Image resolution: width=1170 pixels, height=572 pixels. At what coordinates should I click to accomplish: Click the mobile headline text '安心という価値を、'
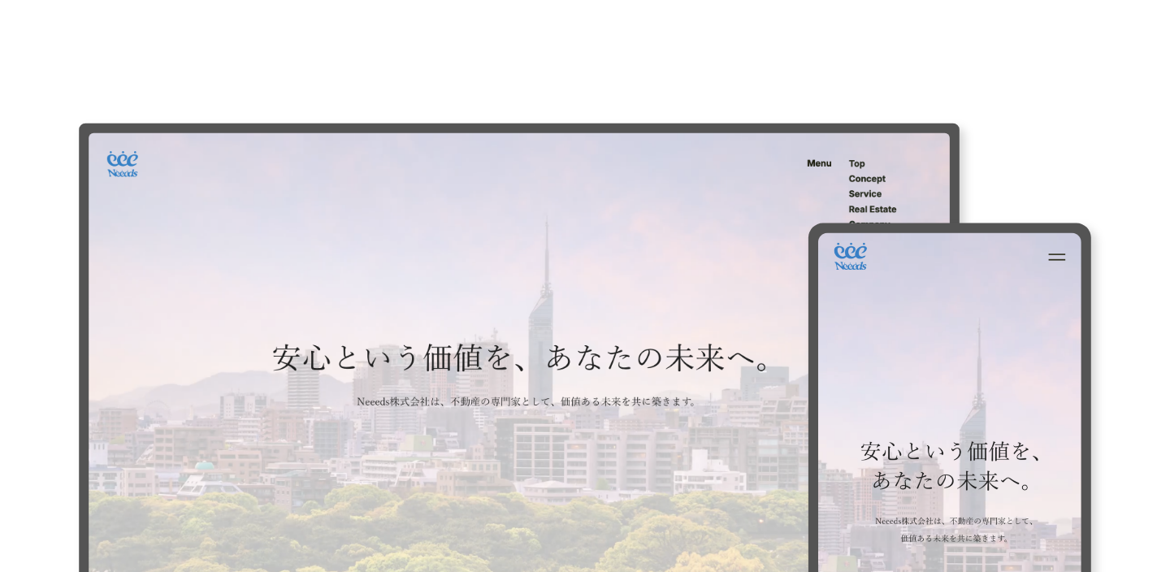(x=951, y=452)
